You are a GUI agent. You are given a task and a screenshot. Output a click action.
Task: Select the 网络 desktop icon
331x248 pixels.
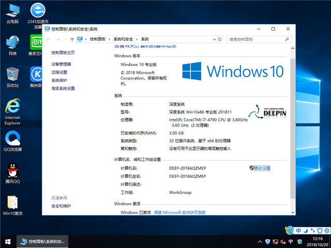pos(12,45)
